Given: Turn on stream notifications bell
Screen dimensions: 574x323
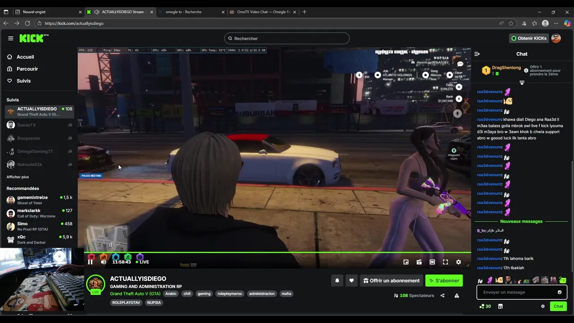Looking at the screenshot, I should [337, 281].
